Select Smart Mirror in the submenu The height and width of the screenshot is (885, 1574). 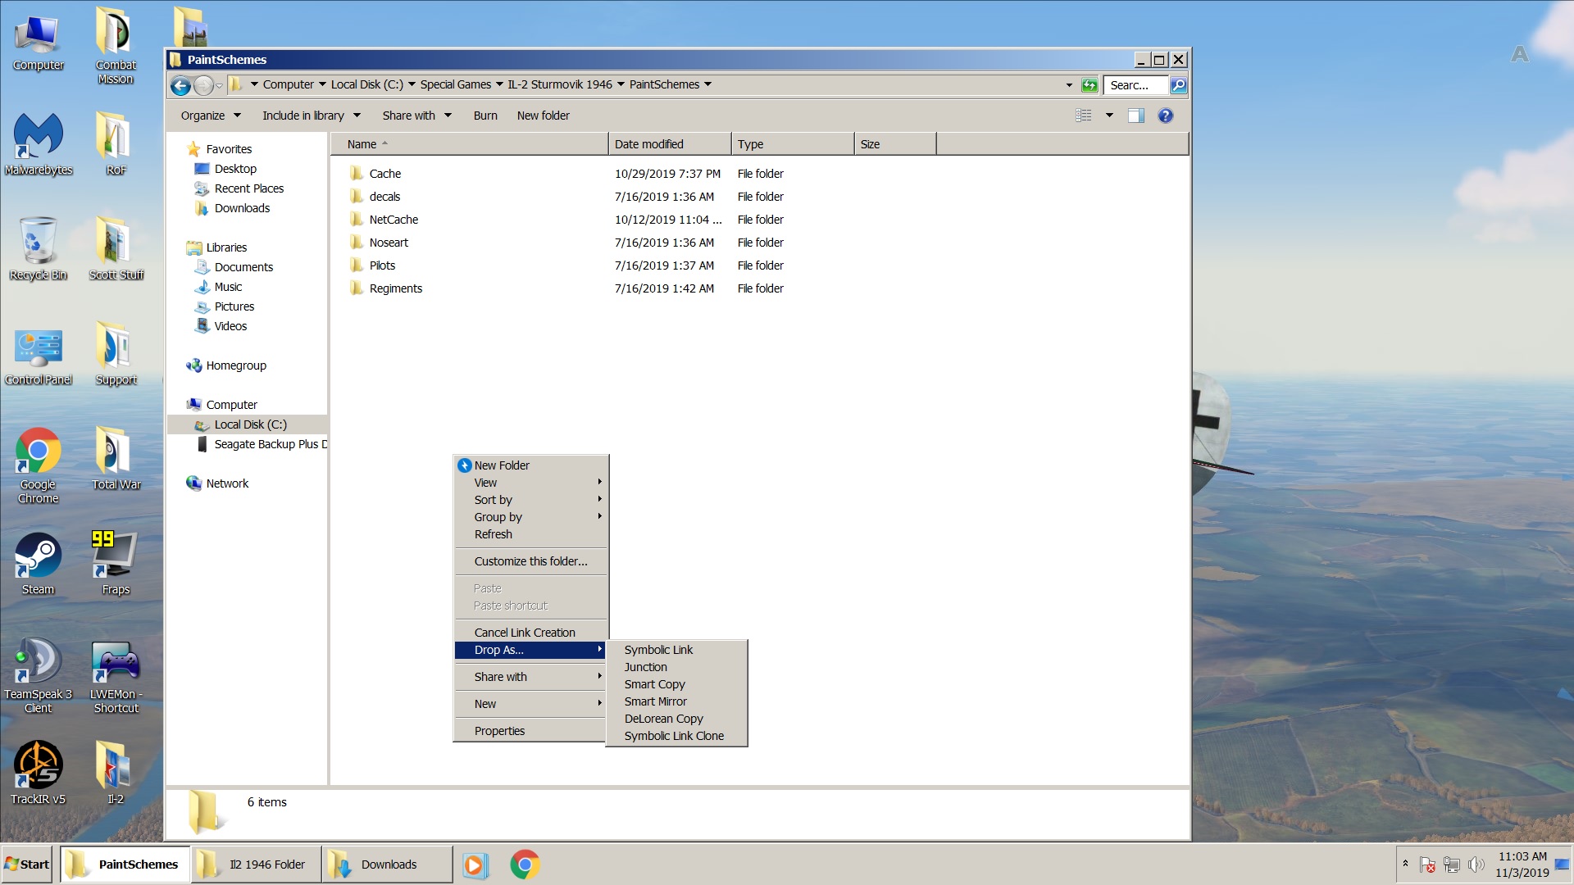pyautogui.click(x=655, y=701)
